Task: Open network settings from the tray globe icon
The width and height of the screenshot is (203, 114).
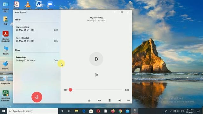Action: coord(175,111)
